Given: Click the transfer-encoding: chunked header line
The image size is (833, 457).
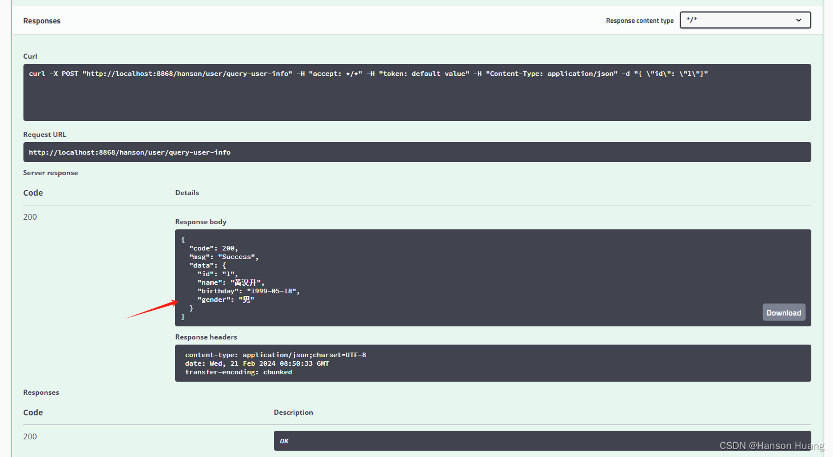Looking at the screenshot, I should click(238, 372).
